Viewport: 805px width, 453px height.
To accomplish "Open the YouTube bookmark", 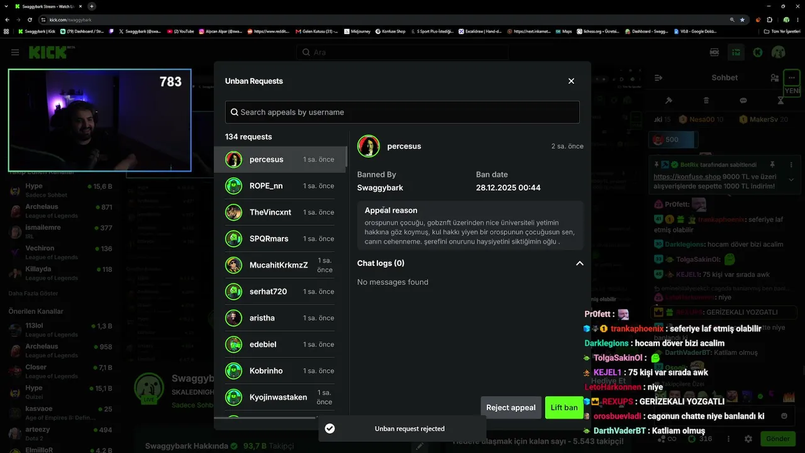I will (180, 31).
